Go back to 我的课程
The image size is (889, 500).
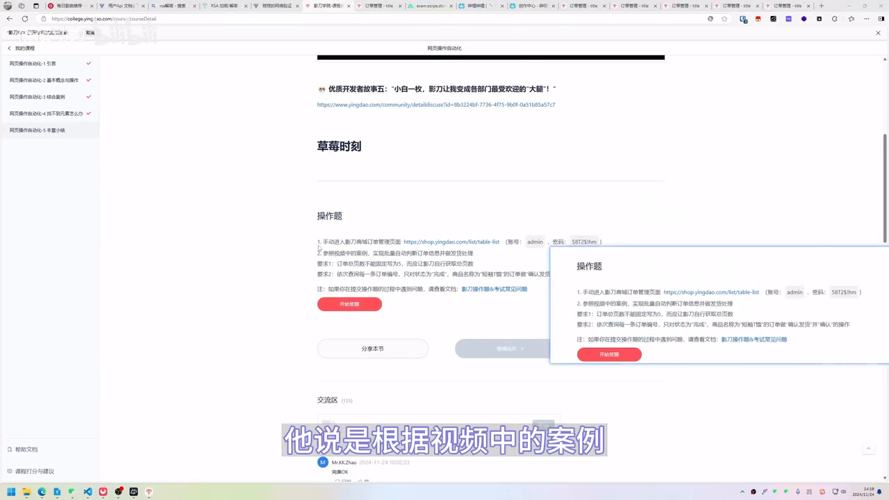point(21,49)
